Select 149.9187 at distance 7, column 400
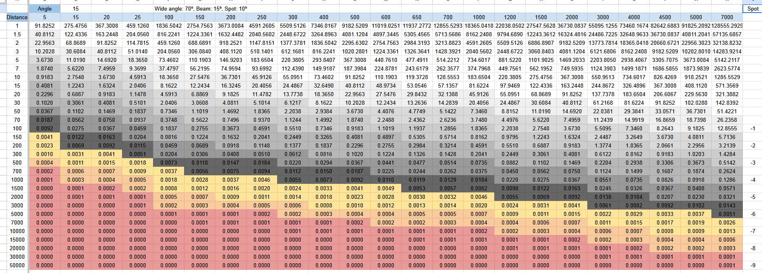The height and width of the screenshot is (273, 762). click(x=324, y=68)
